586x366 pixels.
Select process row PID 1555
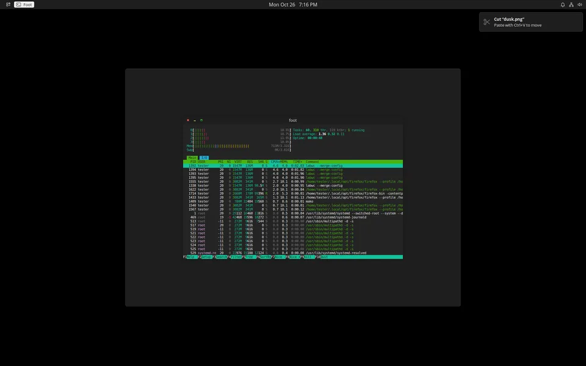293,182
